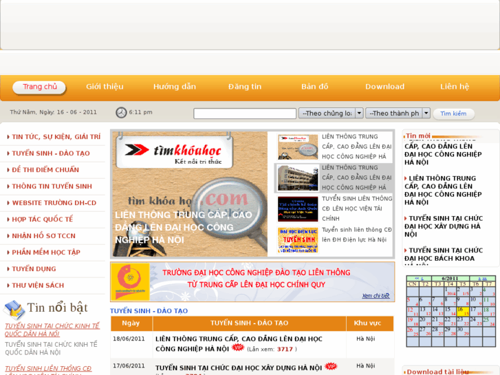The width and height of the screenshot is (500, 375).
Task: Click the clock icon beside 6:11 pm
Action: tap(121, 113)
